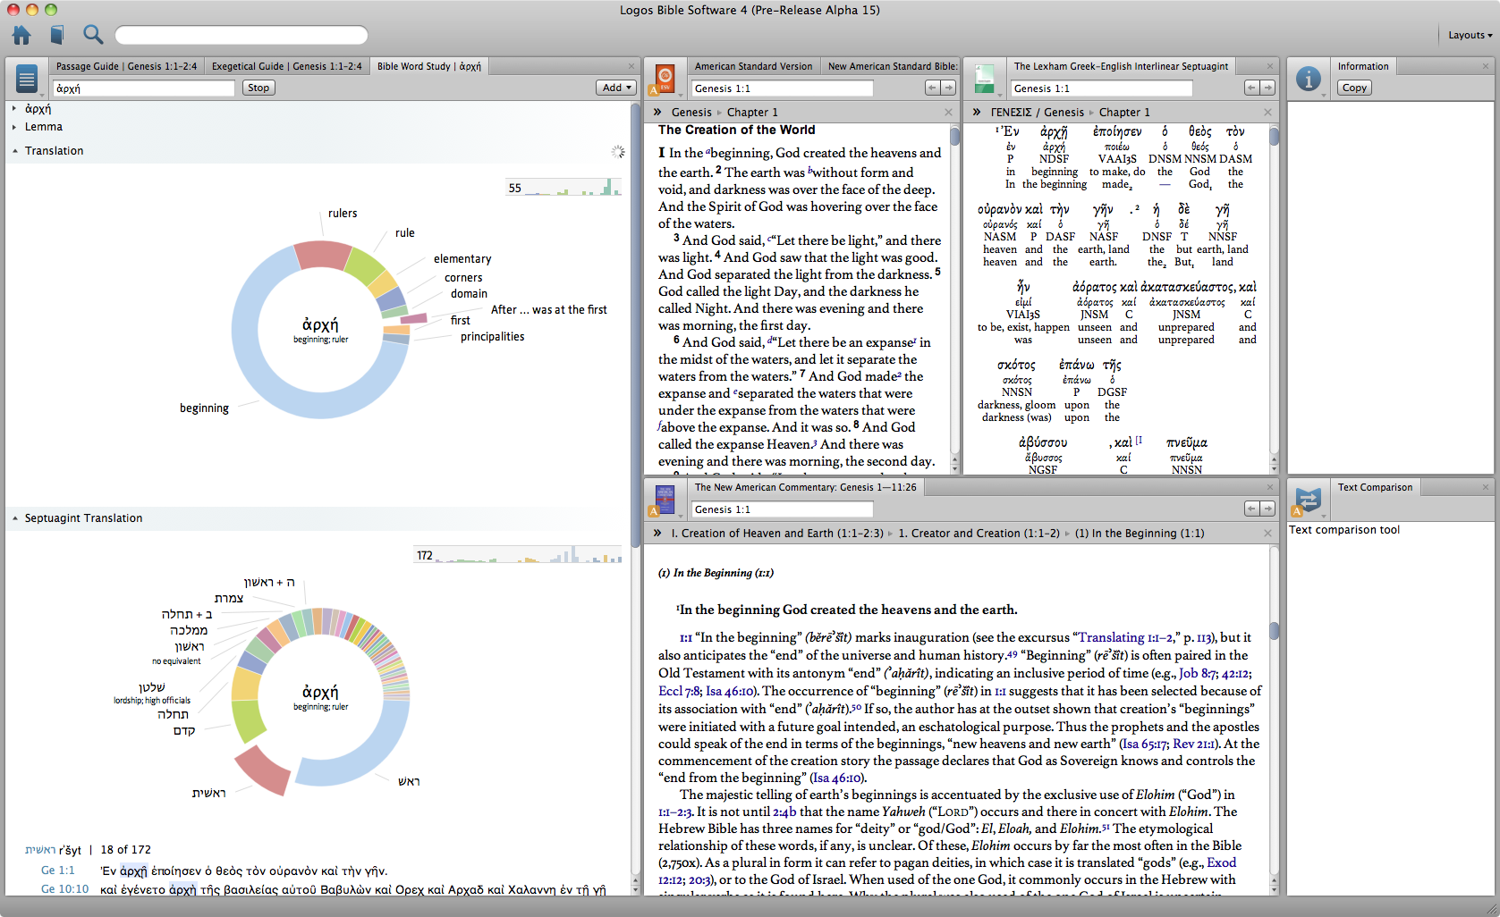Click the "rulers" label in Translation chart
Image resolution: width=1500 pixels, height=917 pixels.
point(343,214)
